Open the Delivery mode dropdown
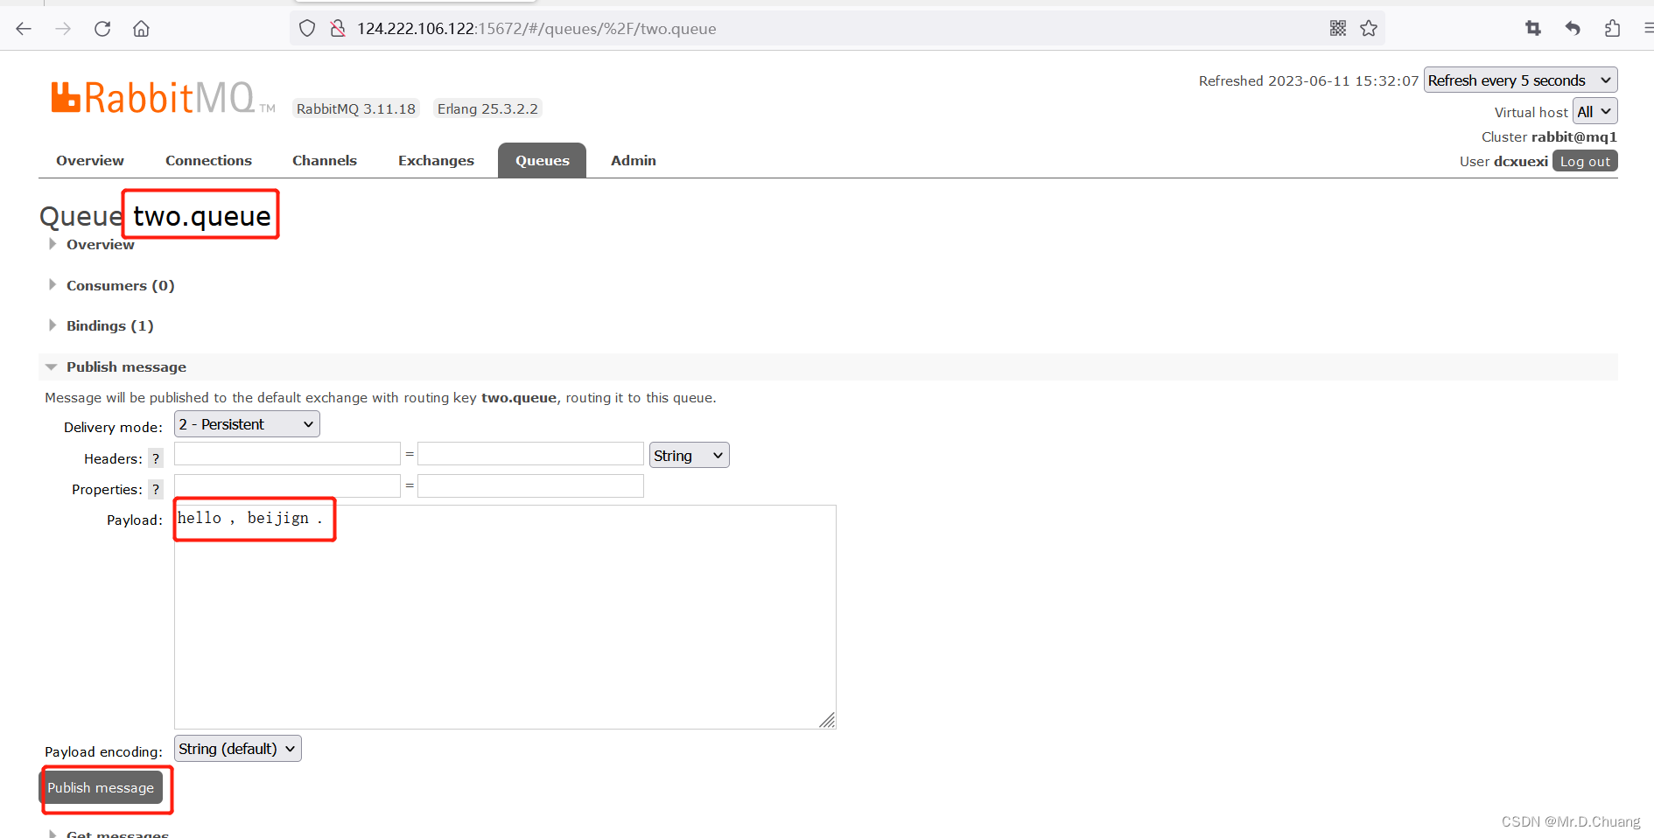Screen dimensions: 1654x838 click(247, 424)
